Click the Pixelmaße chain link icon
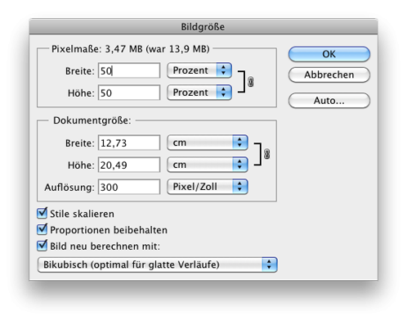The height and width of the screenshot is (321, 407). coord(251,82)
